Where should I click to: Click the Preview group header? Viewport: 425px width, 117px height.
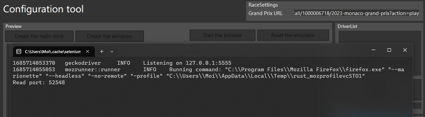coord(14,27)
